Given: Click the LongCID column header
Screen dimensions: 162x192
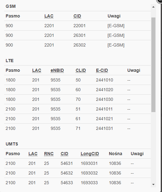Looking at the screenshot, I should [x=90, y=154].
